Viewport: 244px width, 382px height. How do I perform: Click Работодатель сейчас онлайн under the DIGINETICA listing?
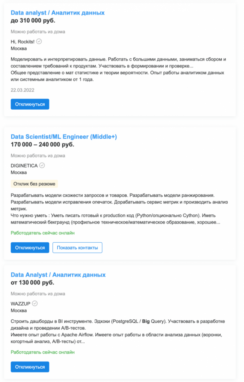click(42, 233)
